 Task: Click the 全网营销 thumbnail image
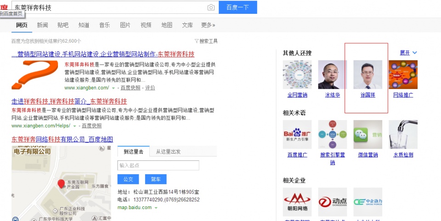297,74
